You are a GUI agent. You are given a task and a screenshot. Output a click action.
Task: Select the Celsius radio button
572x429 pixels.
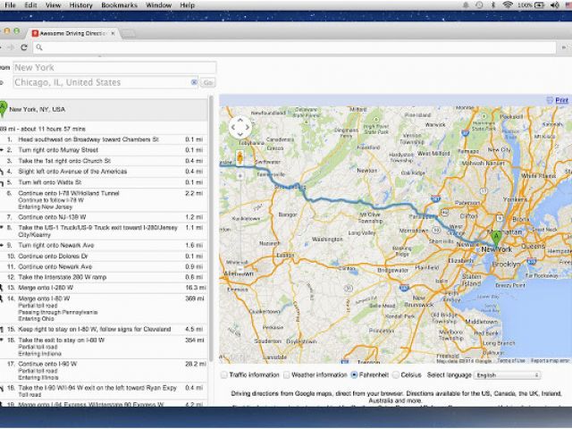[395, 374]
